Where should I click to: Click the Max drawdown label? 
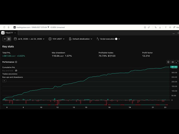pos(58,53)
